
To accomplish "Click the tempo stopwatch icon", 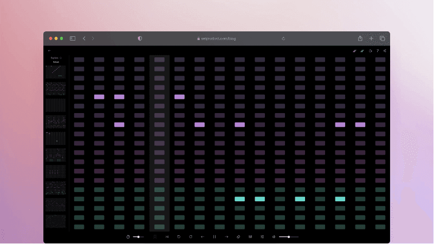I will [x=128, y=237].
